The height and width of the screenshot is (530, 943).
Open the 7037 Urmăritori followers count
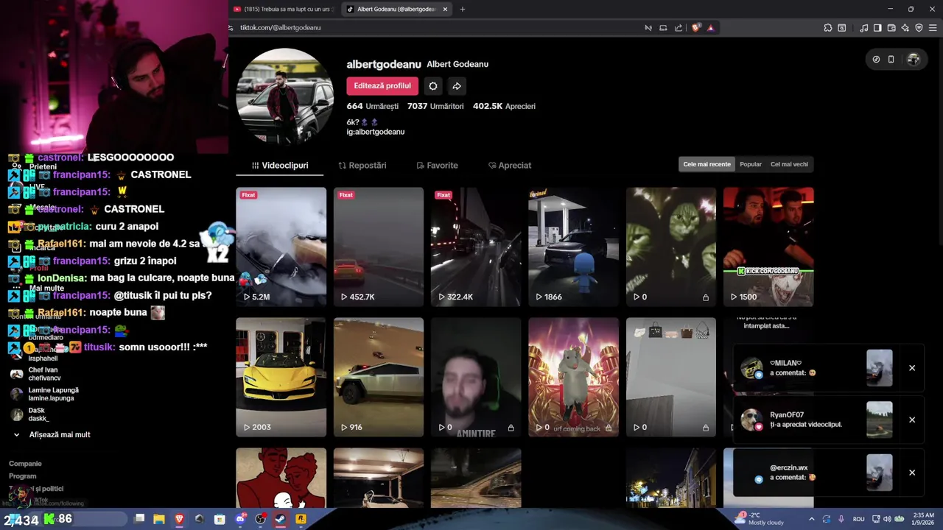coord(435,106)
